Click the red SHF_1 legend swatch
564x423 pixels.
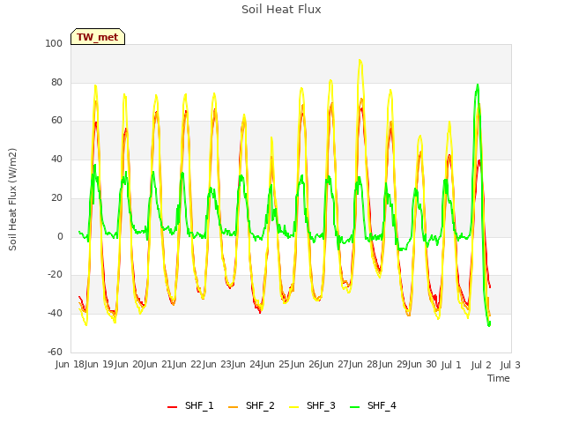click(x=173, y=407)
